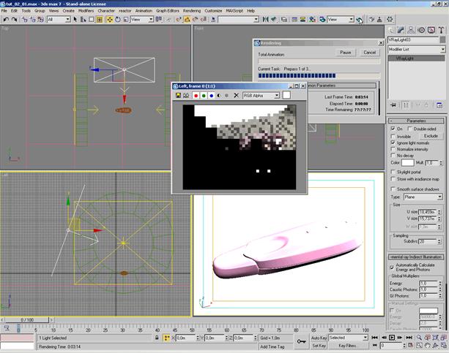
Task: Activate the Select and Scale tool
Action: click(x=126, y=20)
